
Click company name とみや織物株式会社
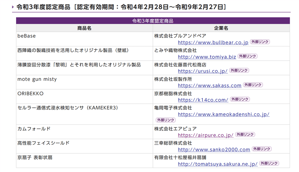175,50
